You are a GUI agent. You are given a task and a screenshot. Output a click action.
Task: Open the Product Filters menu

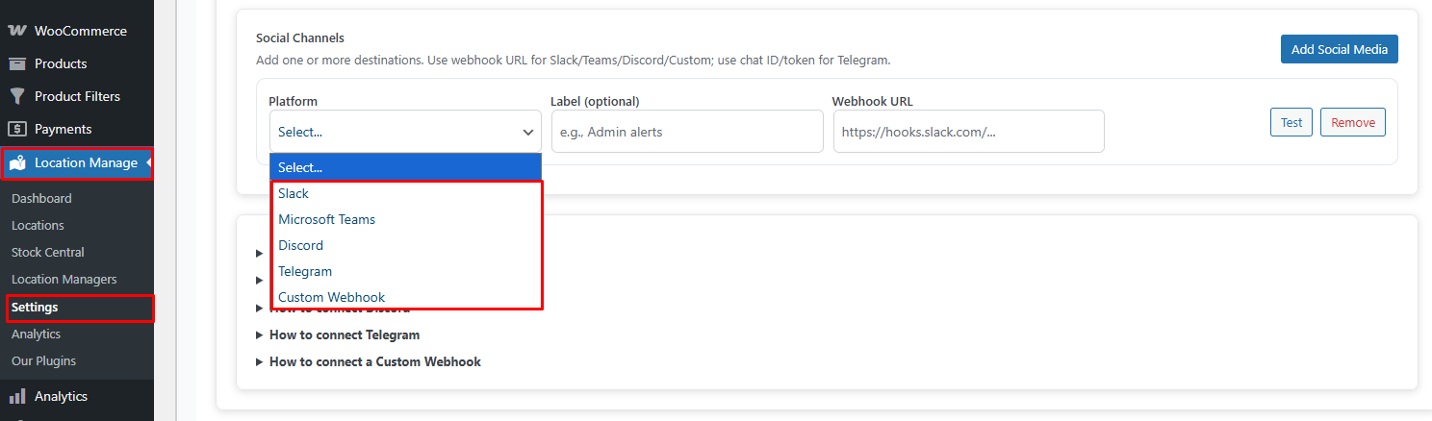(77, 96)
